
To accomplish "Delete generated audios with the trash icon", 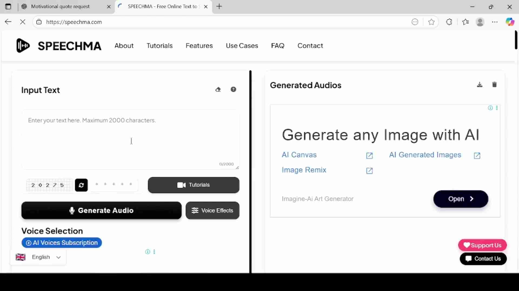I will tap(494, 84).
